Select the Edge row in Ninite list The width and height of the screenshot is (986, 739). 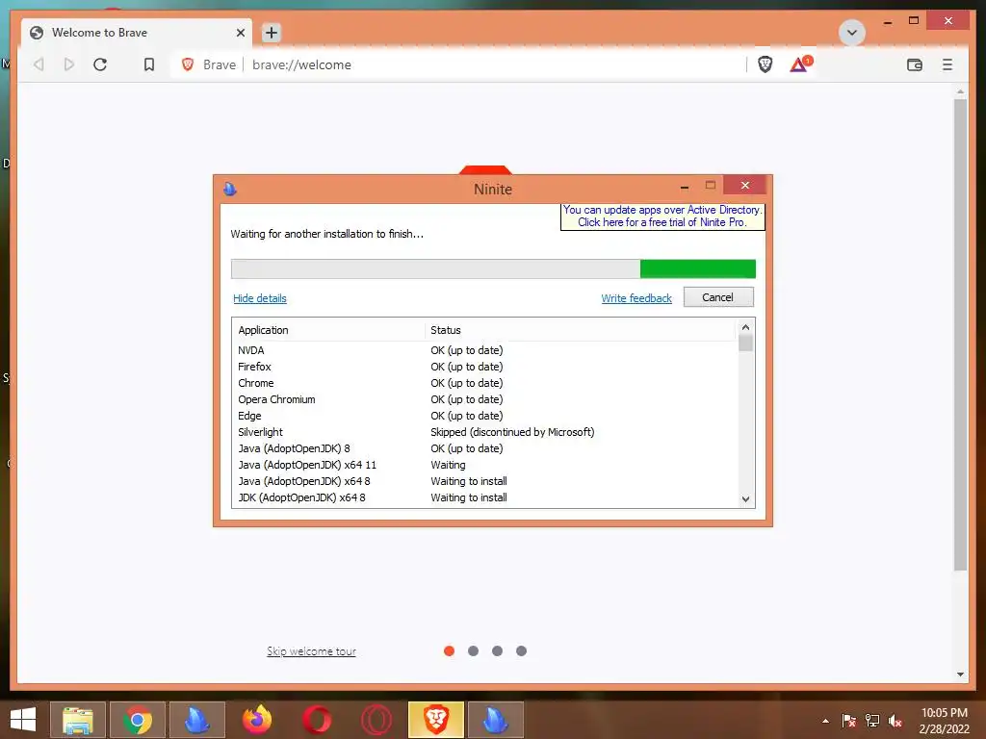point(484,416)
